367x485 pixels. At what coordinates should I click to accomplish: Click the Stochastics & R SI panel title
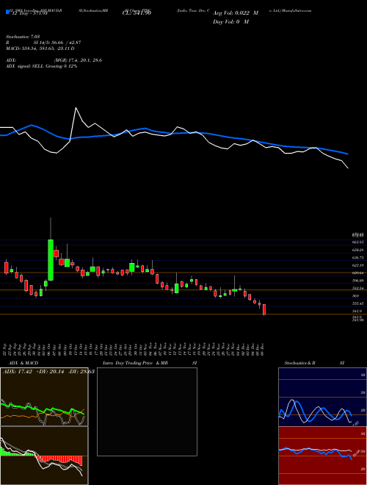point(314,363)
